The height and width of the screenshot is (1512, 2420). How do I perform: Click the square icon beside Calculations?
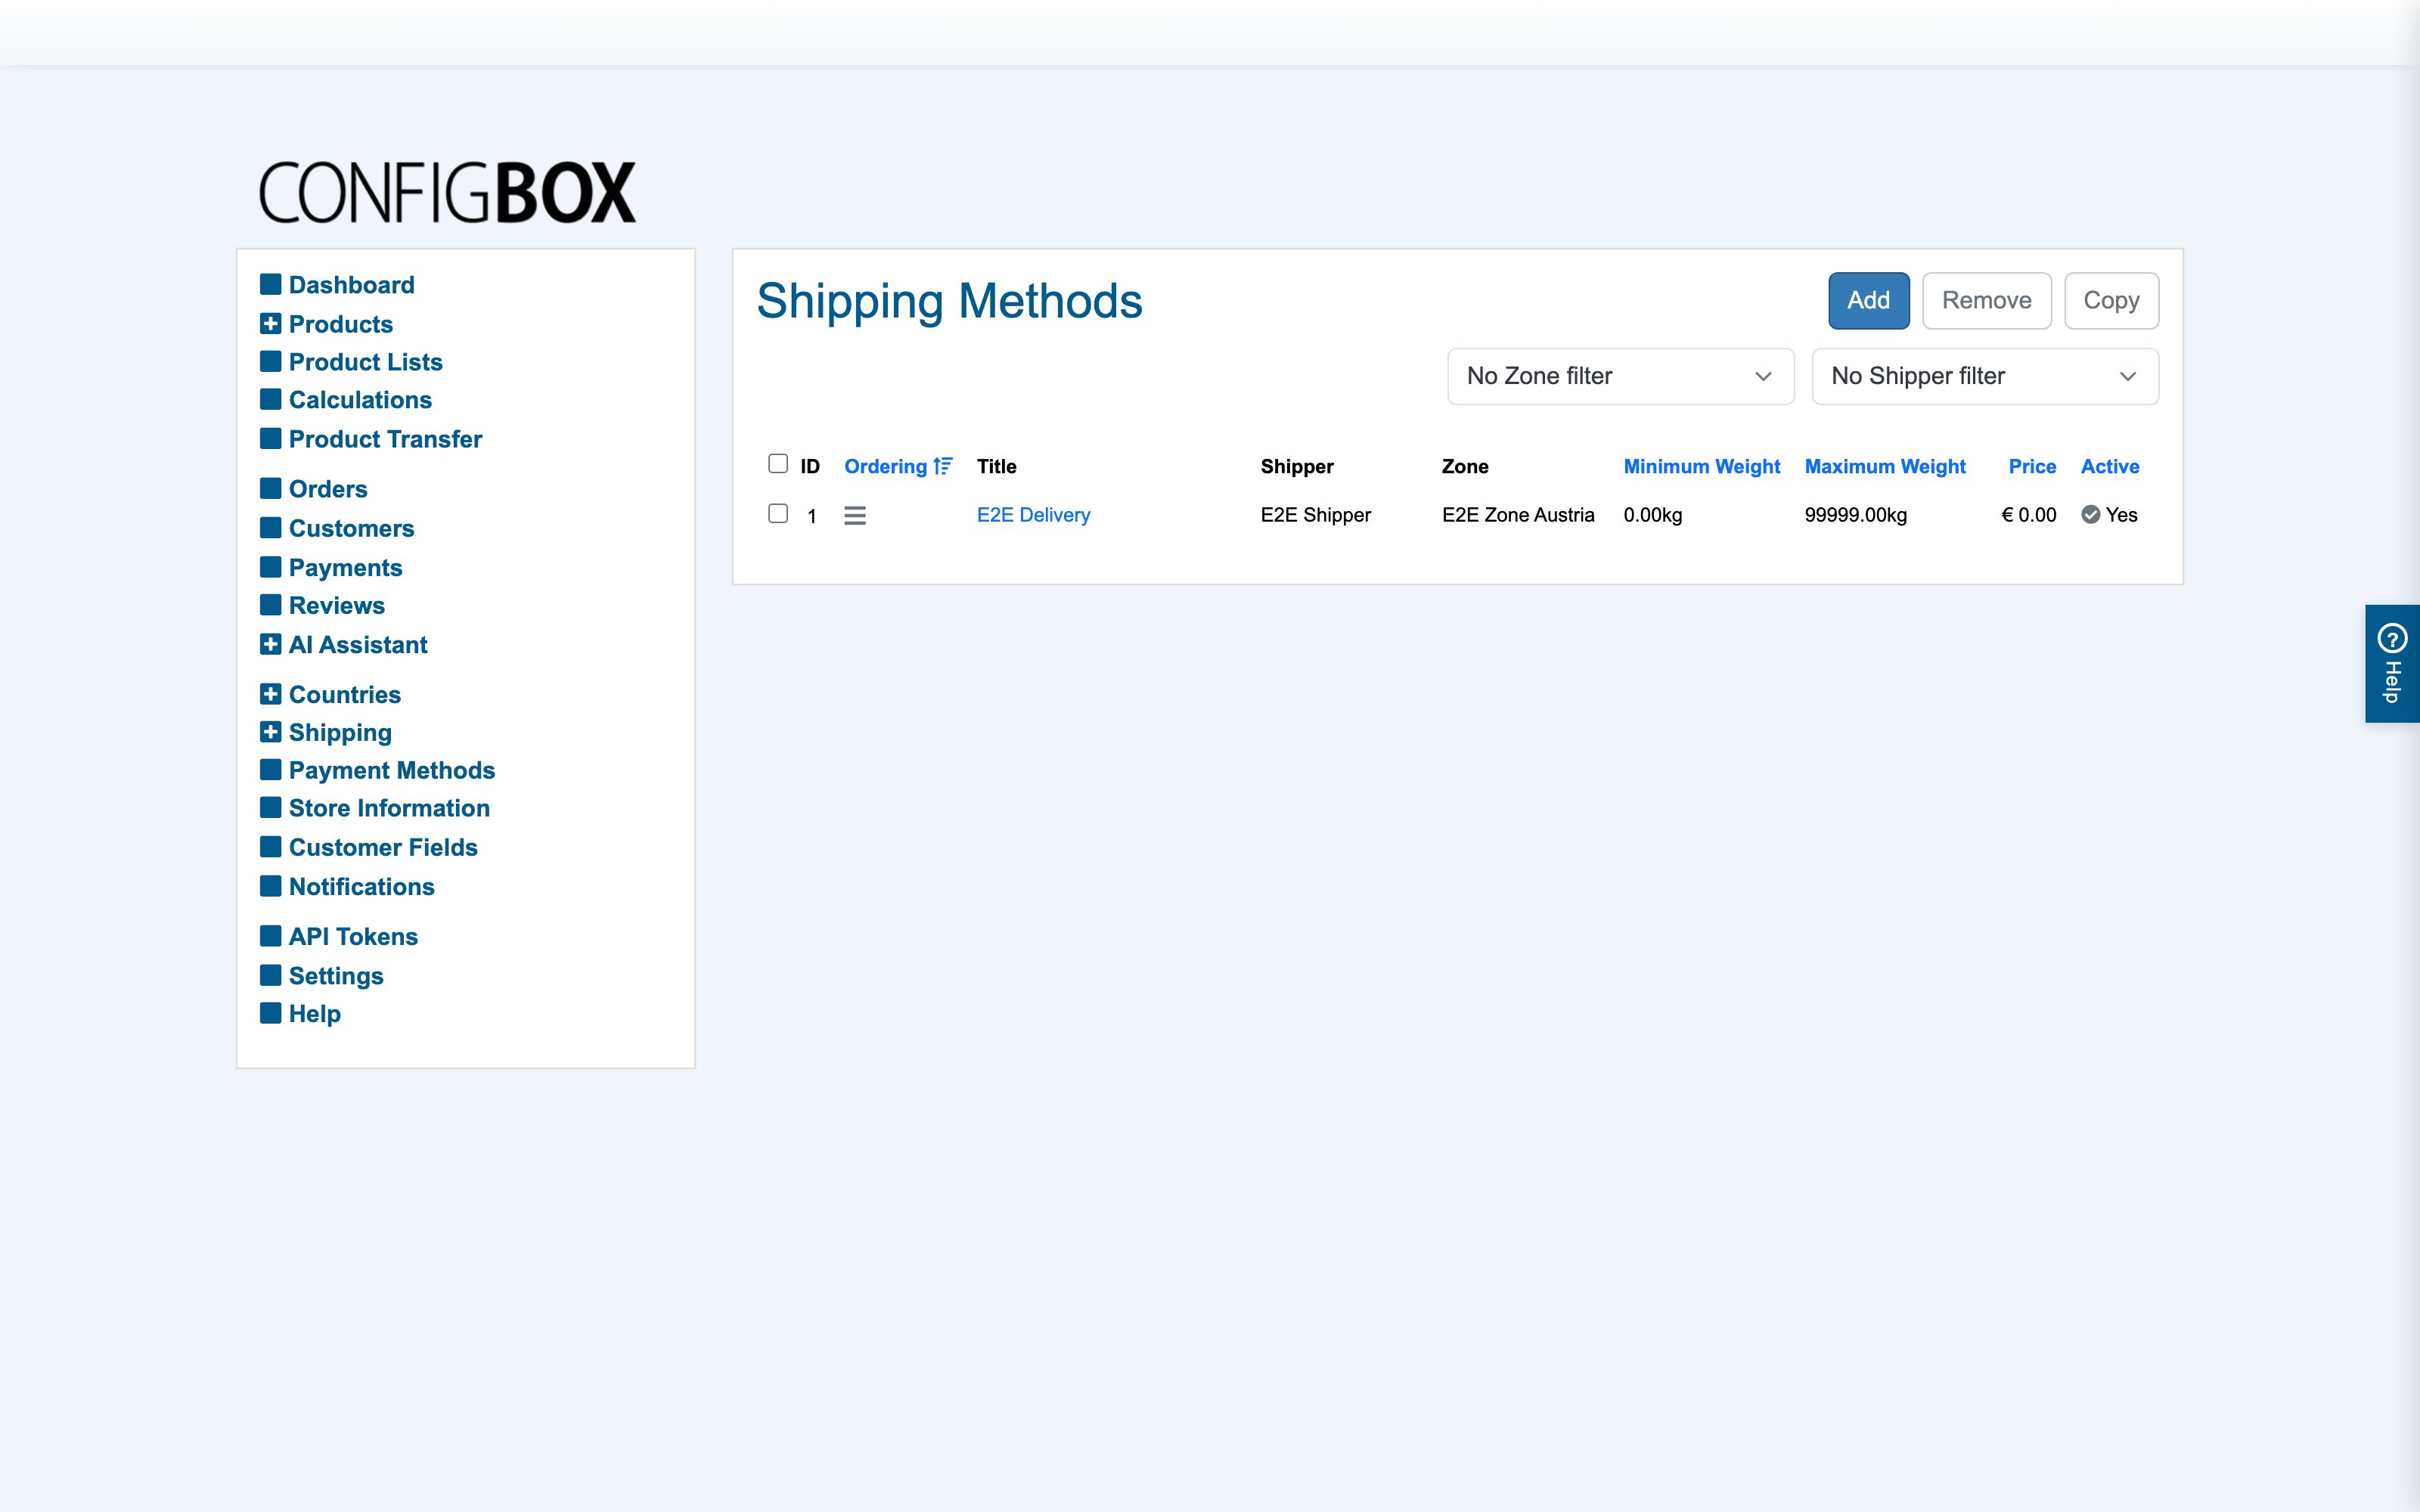point(270,399)
